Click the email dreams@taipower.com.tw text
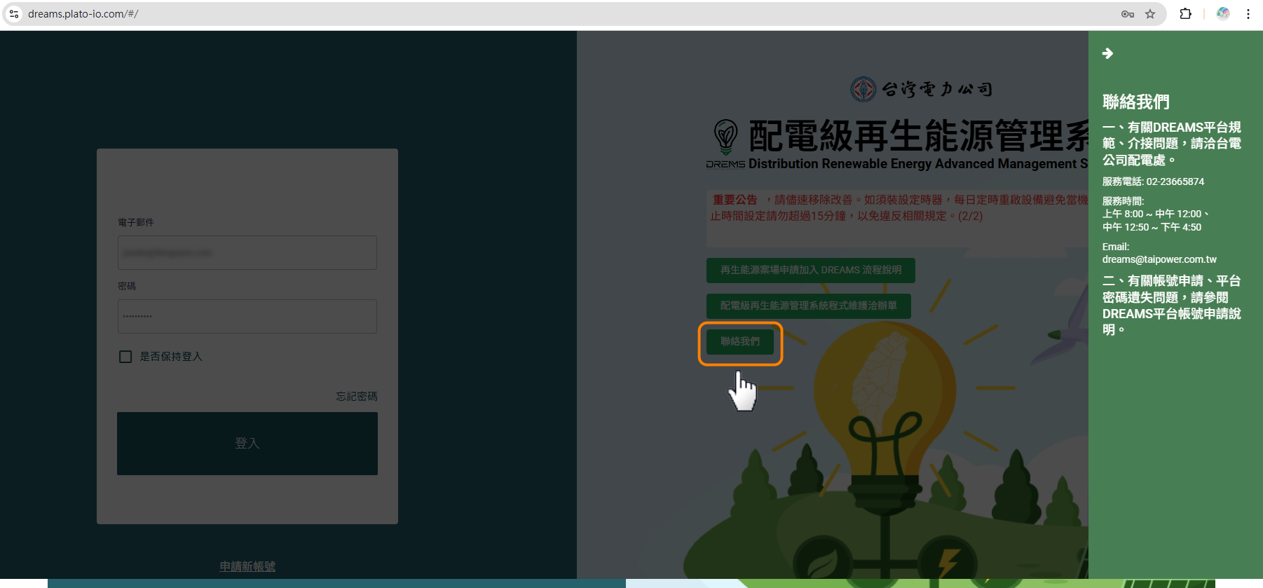1263x588 pixels. tap(1159, 259)
